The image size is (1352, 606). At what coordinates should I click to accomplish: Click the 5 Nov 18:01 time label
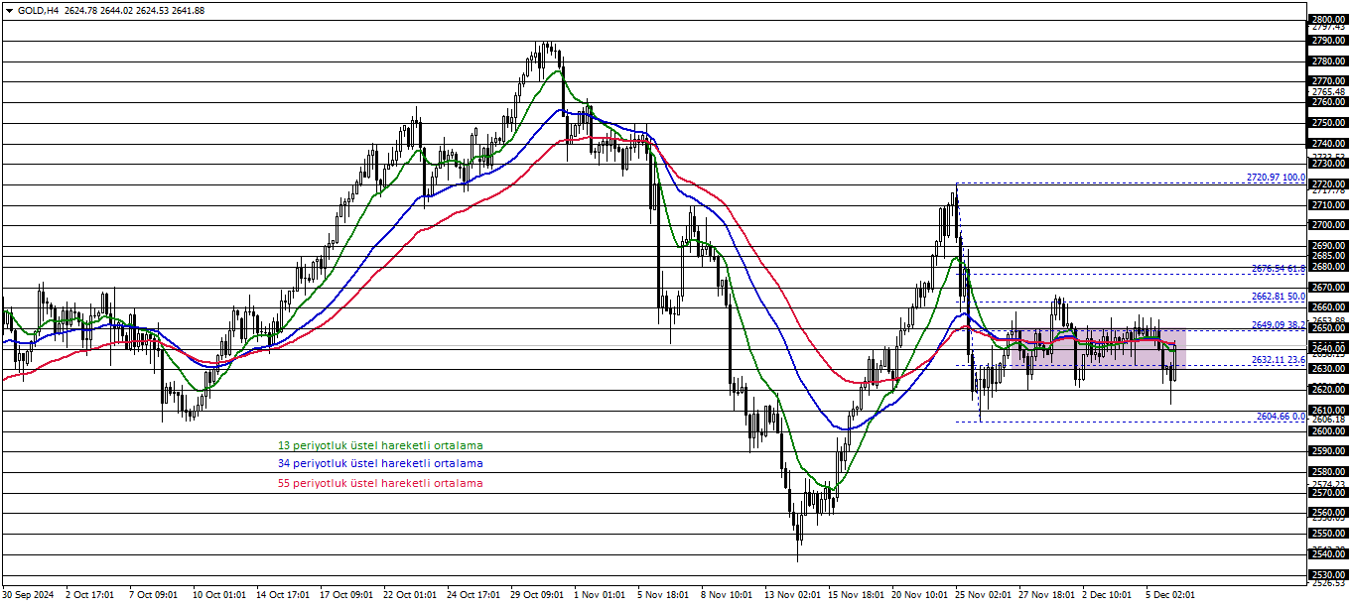664,595
